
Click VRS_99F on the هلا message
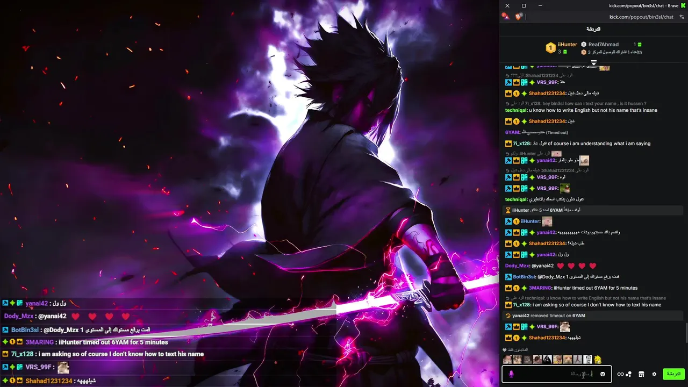pyautogui.click(x=547, y=82)
